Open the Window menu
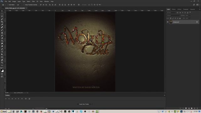201x113 pixels. coord(47,1)
